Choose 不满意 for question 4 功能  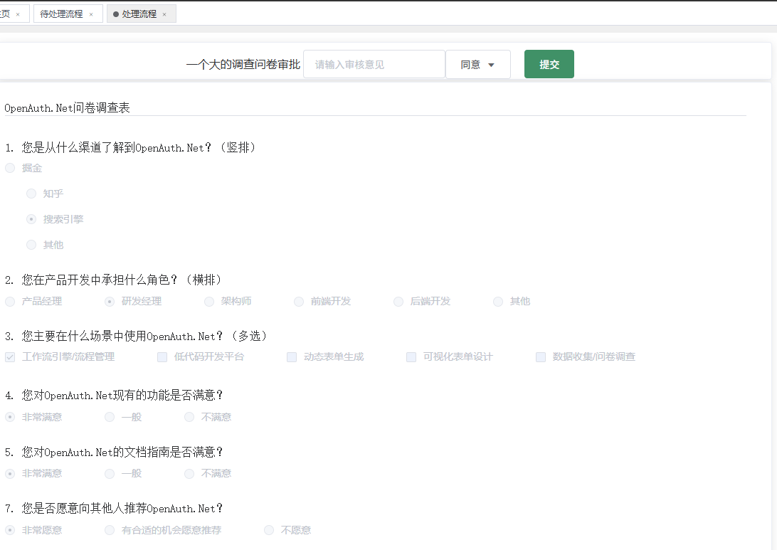[189, 417]
